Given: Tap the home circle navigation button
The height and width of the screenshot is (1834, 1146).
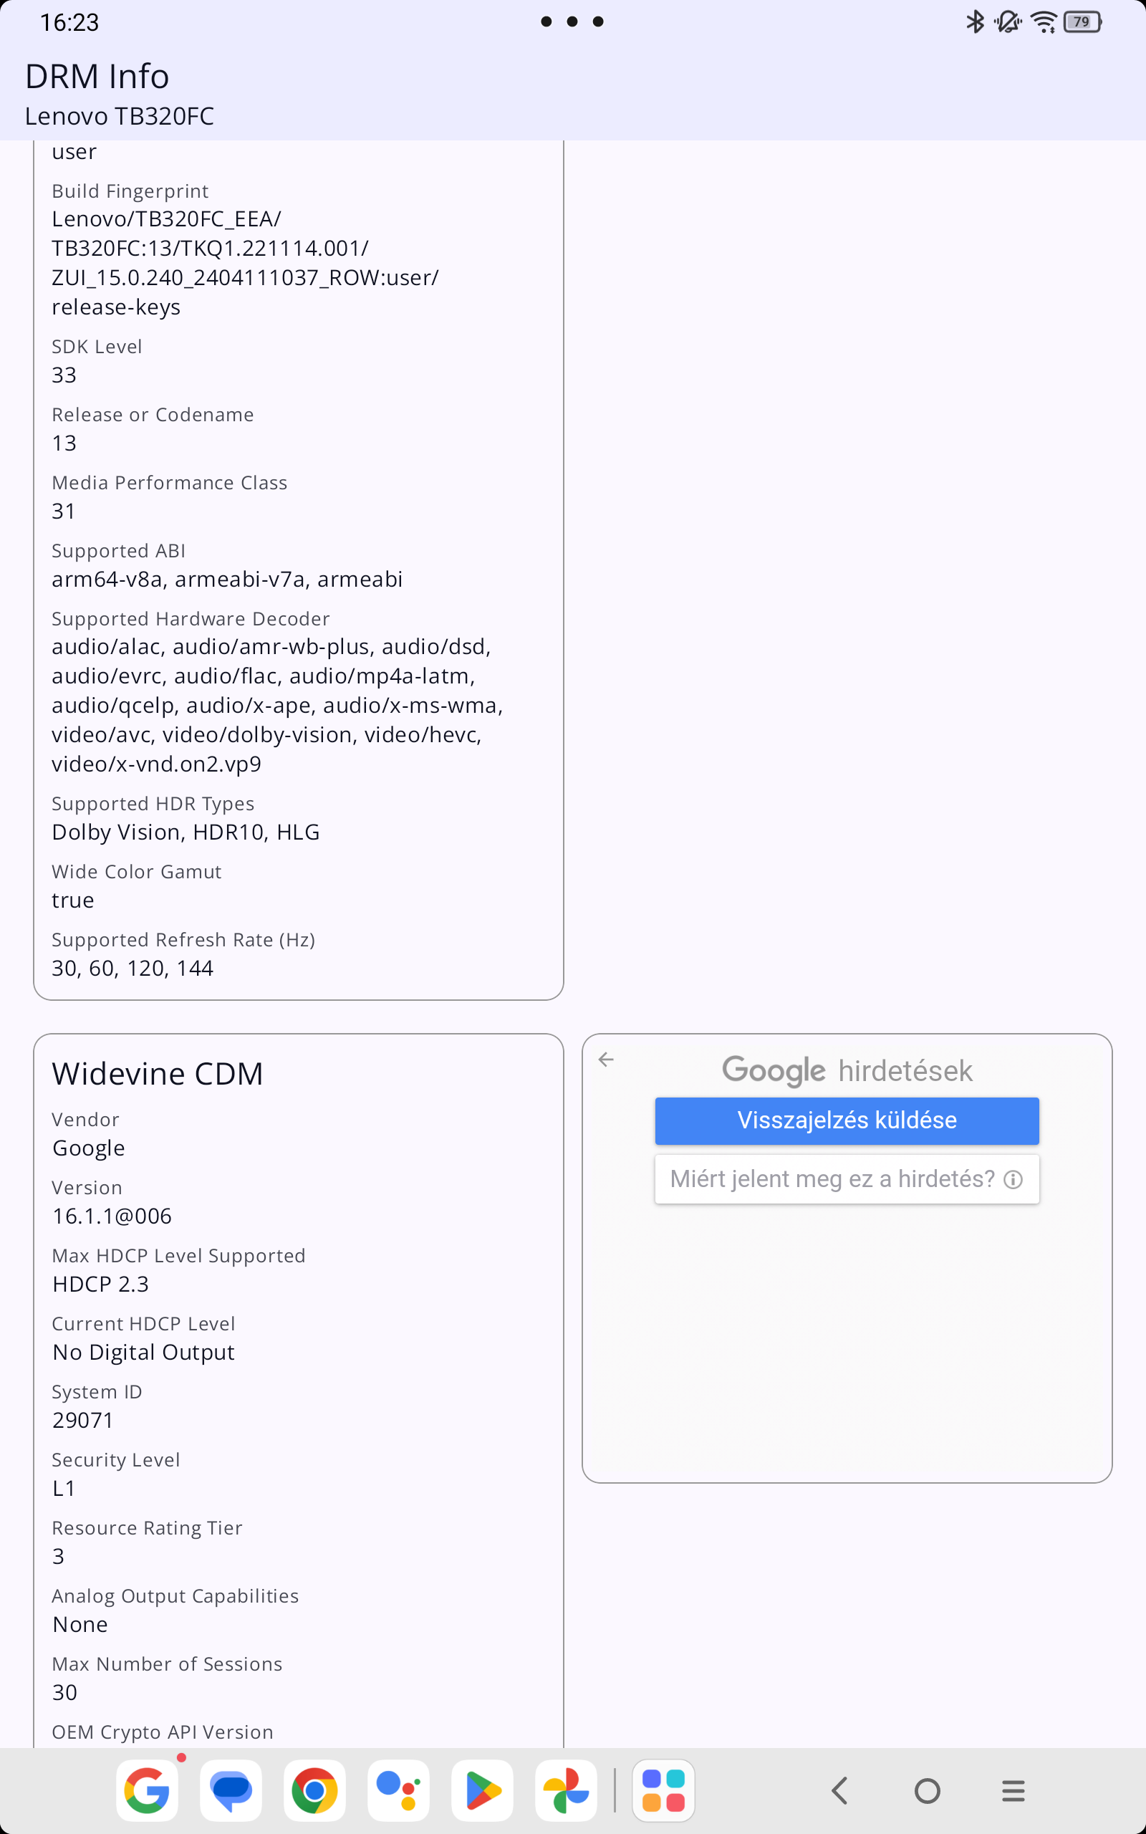Looking at the screenshot, I should pos(927,1791).
